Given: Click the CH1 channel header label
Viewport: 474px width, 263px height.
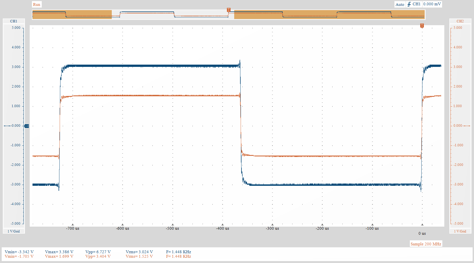Looking at the screenshot, I should [14, 21].
